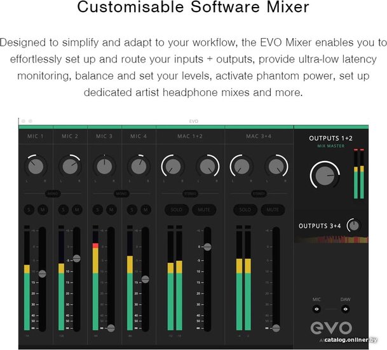Click the first EVO window control dot
Screen dimensions: 387x350
(x=24, y=121)
